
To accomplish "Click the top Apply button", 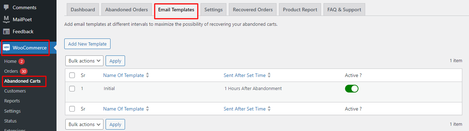I will [115, 61].
